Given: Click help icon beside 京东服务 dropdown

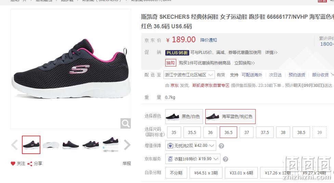Looking at the screenshot, I should point(226,159).
